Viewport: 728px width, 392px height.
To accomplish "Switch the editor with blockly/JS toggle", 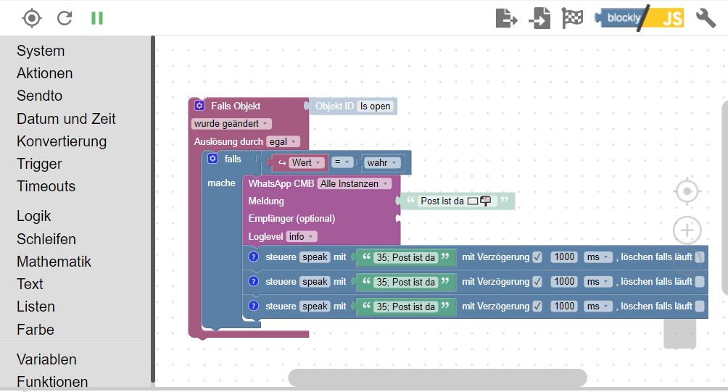I will tap(640, 18).
